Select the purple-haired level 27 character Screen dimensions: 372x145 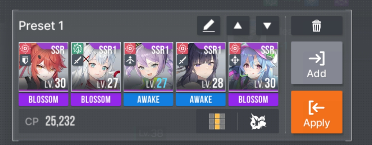coord(148,67)
